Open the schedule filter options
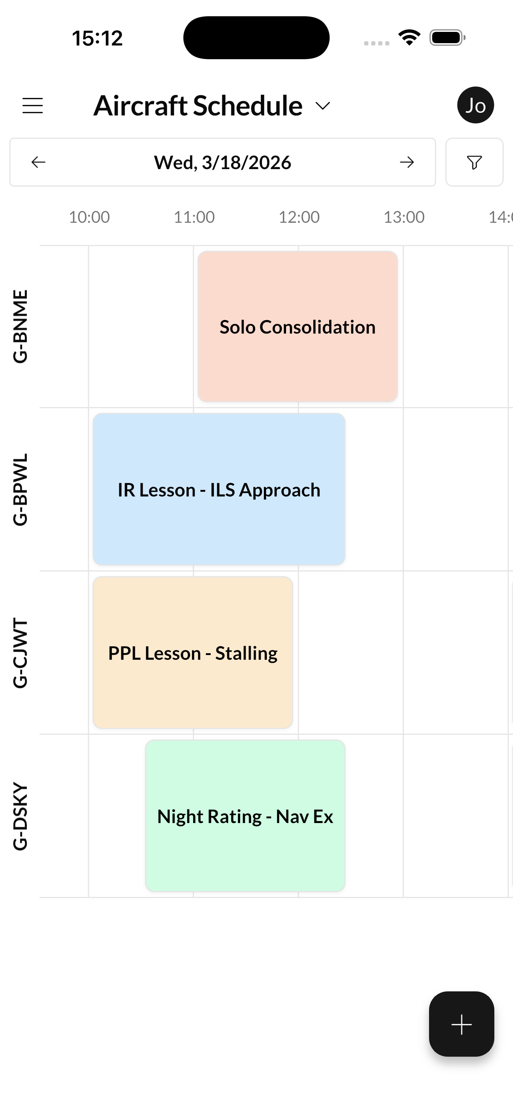This screenshot has height=1115, width=513. click(x=474, y=163)
